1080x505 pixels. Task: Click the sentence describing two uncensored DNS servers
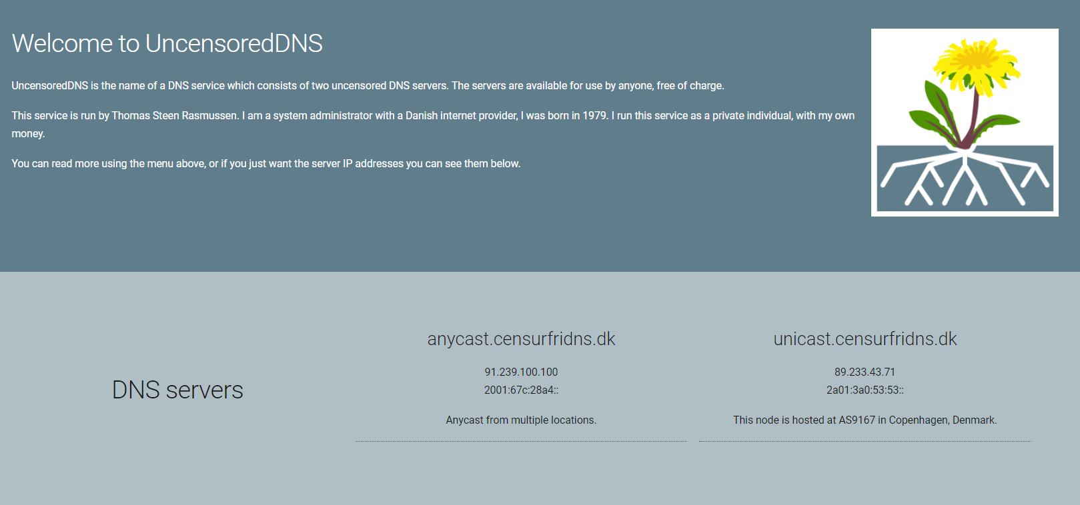[x=367, y=86]
